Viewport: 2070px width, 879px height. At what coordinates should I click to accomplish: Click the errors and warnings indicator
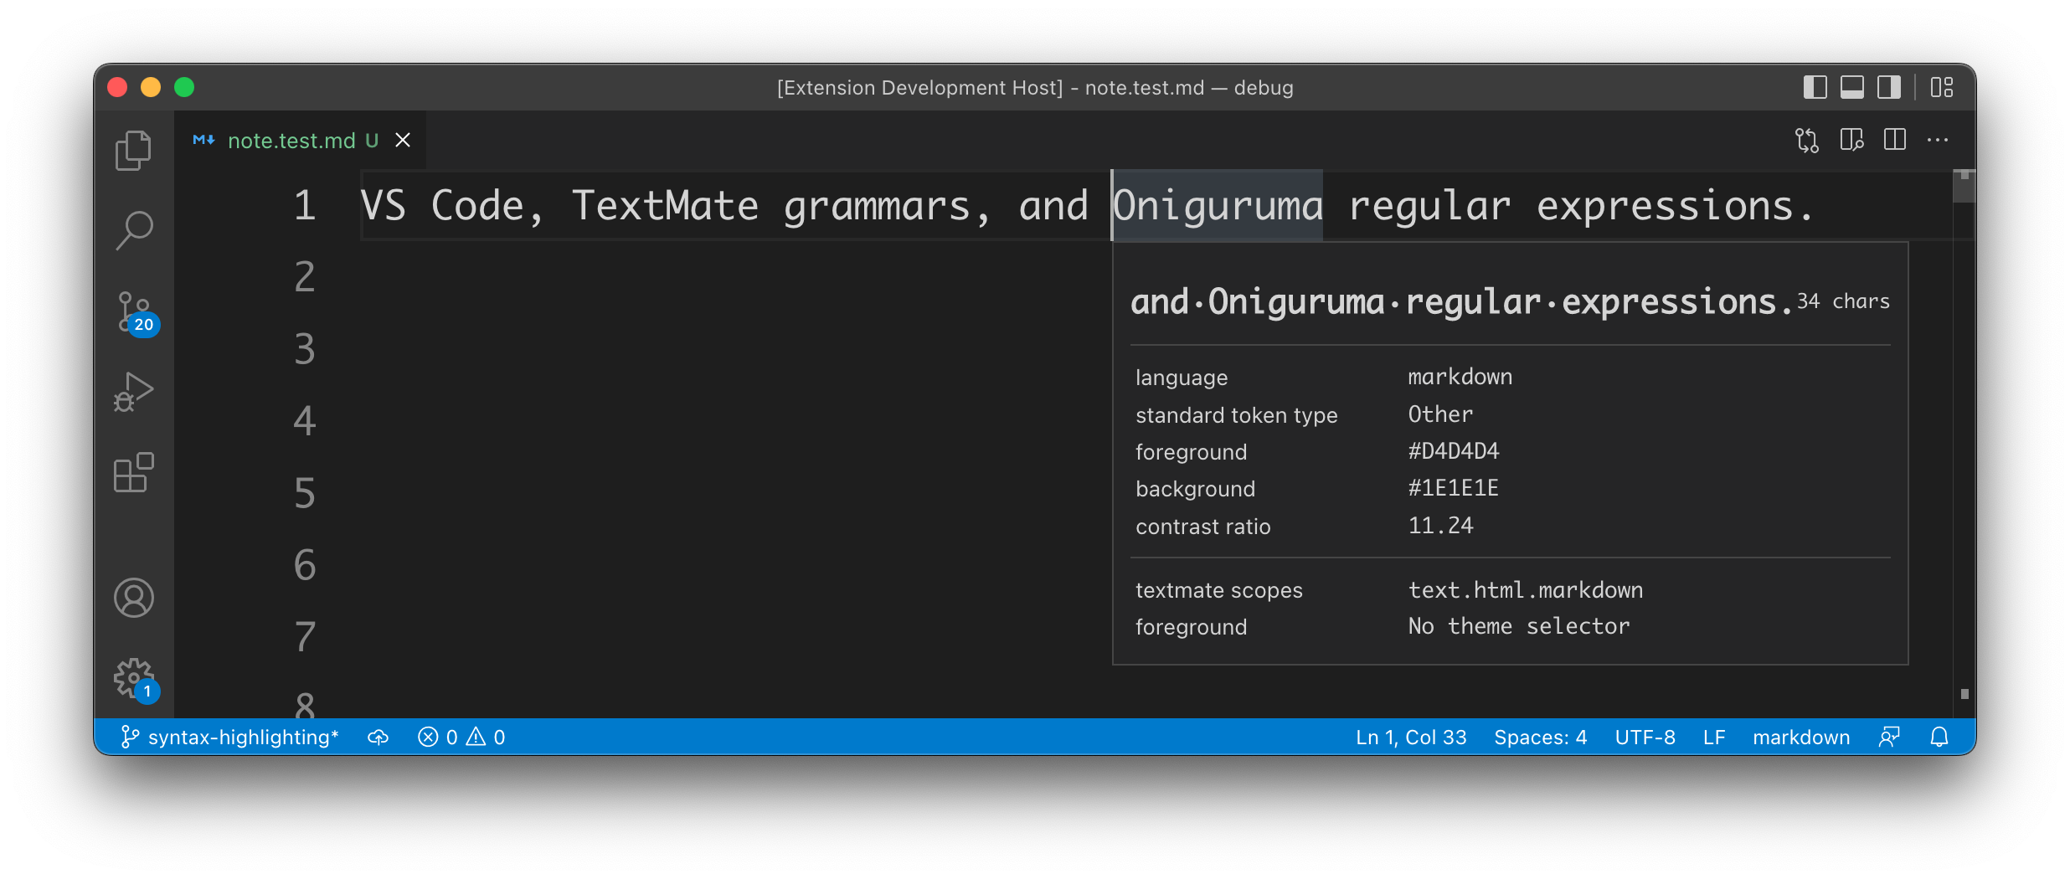click(x=461, y=737)
